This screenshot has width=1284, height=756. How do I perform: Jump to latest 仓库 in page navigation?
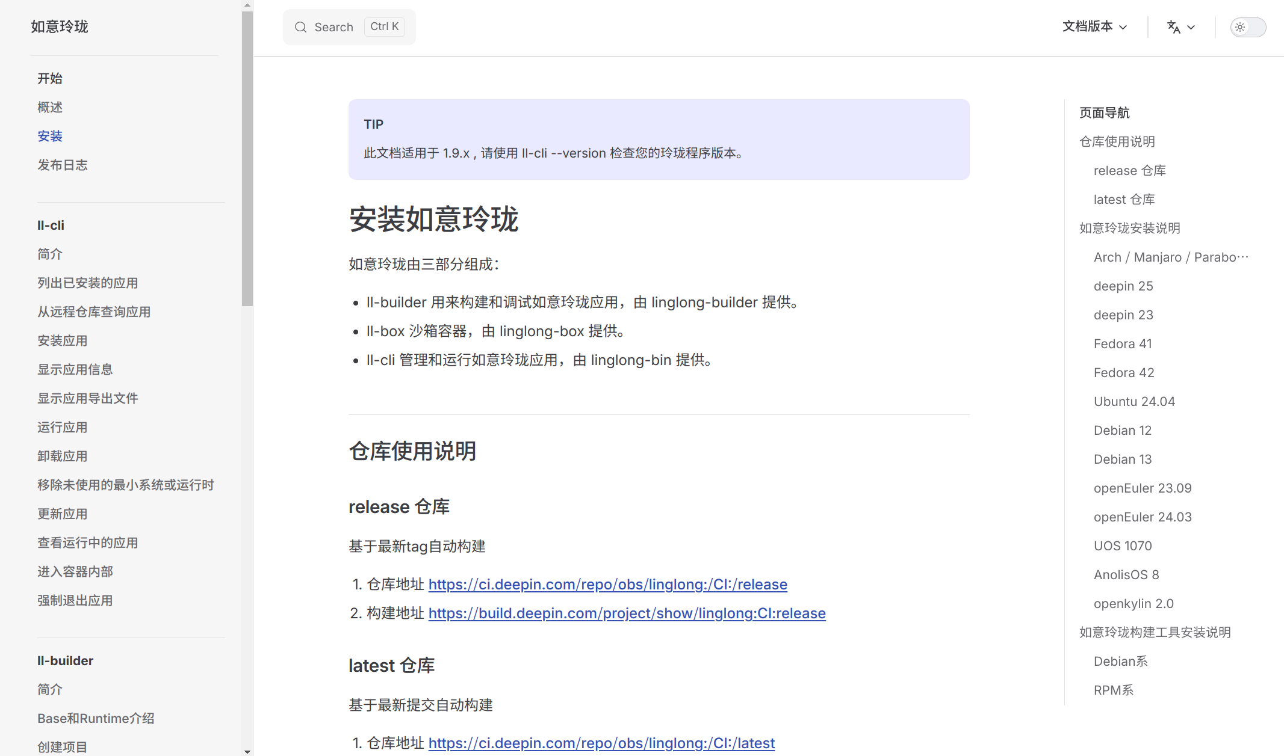tap(1124, 199)
